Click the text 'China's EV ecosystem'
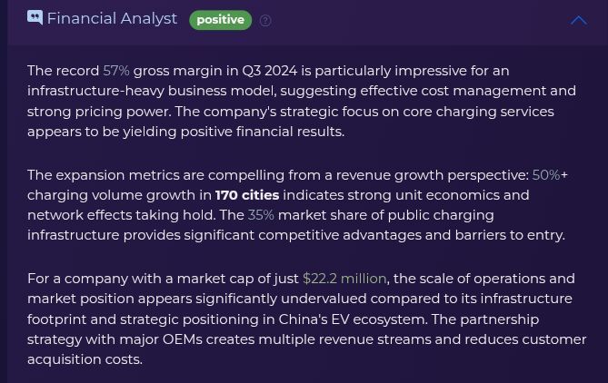The height and width of the screenshot is (383, 608). [353, 319]
